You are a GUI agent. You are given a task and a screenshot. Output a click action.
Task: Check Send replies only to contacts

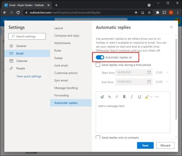pyautogui.click(x=98, y=137)
